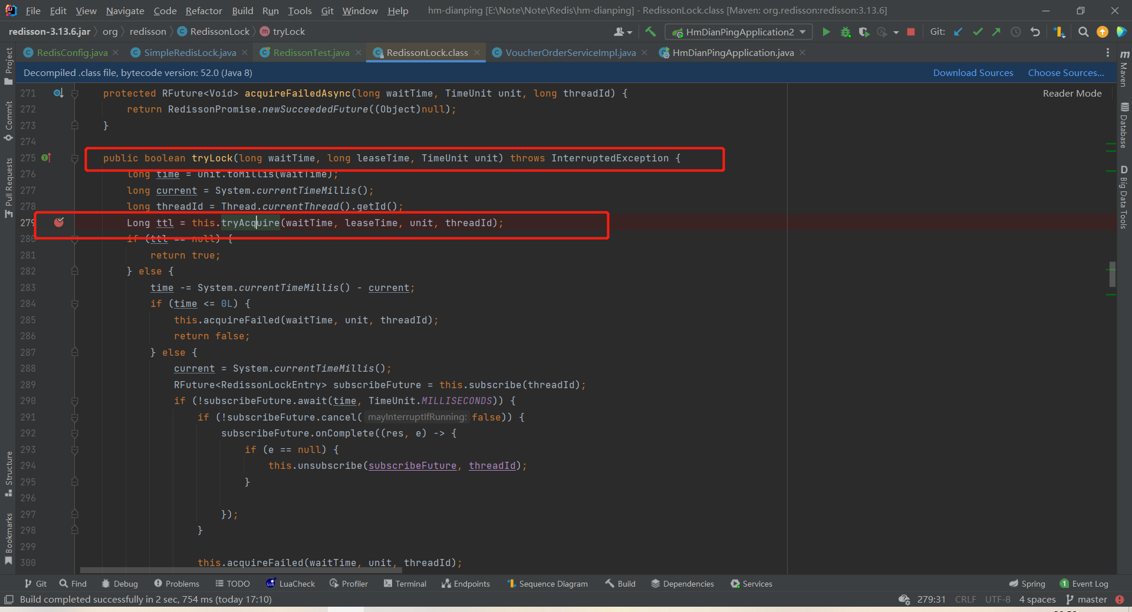
Task: Click the 279:31 cursor position indicator
Action: [x=931, y=600]
